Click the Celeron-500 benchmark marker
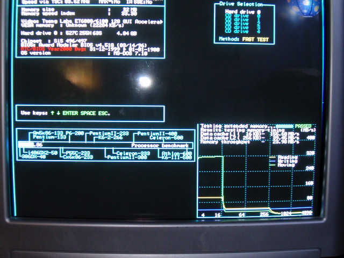 point(166,138)
